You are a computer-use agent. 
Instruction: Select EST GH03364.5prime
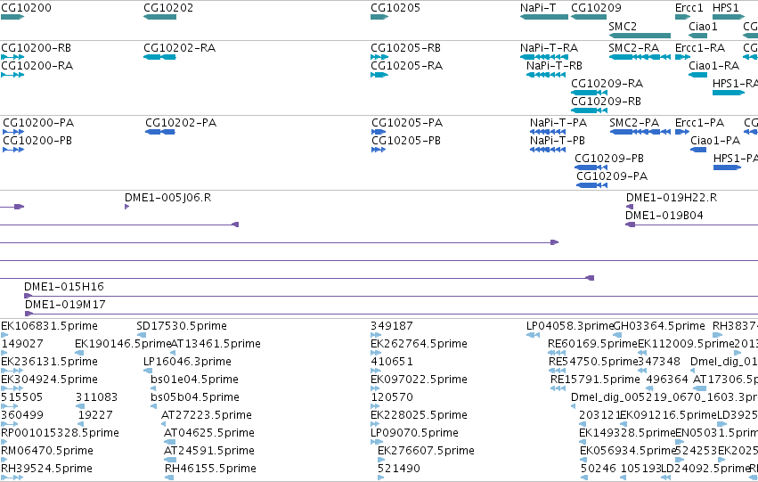tap(659, 326)
